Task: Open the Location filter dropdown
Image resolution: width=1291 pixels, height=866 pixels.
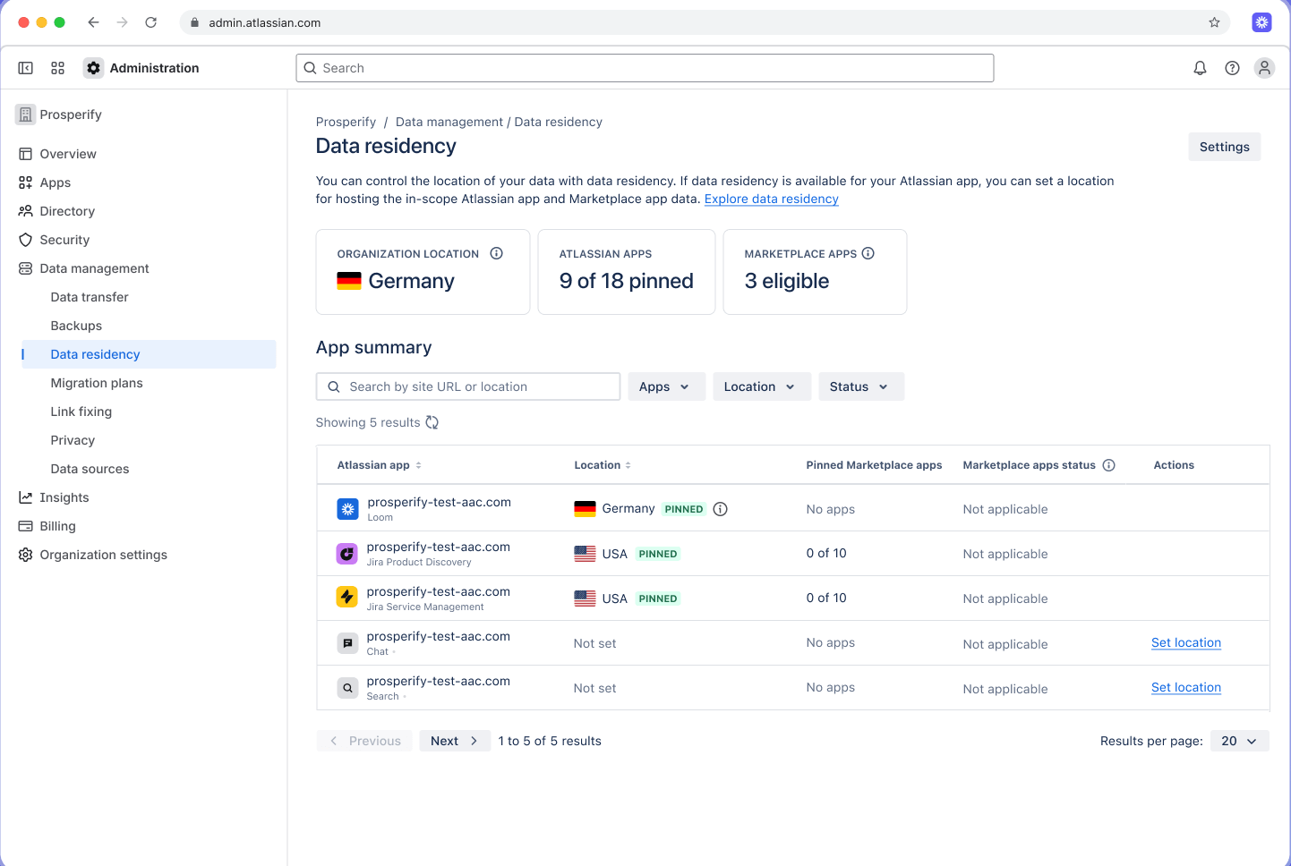Action: 762,386
